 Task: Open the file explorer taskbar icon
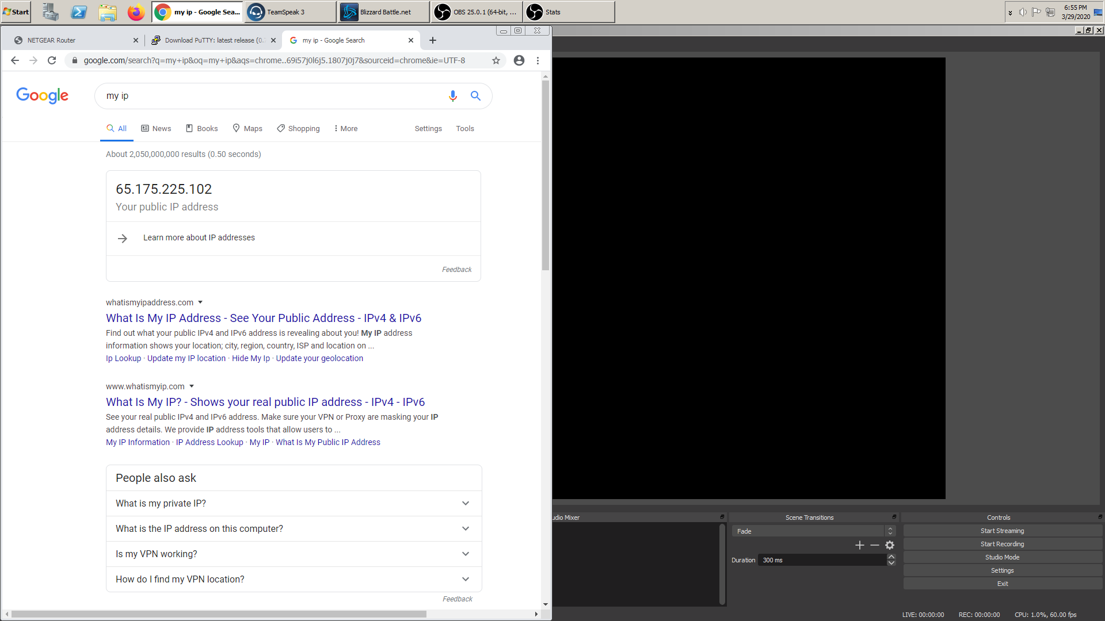pos(108,12)
